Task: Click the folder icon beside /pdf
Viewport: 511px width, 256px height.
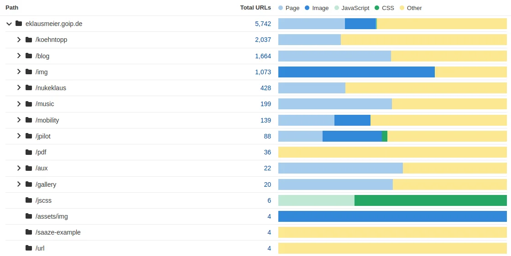Action: coord(29,152)
